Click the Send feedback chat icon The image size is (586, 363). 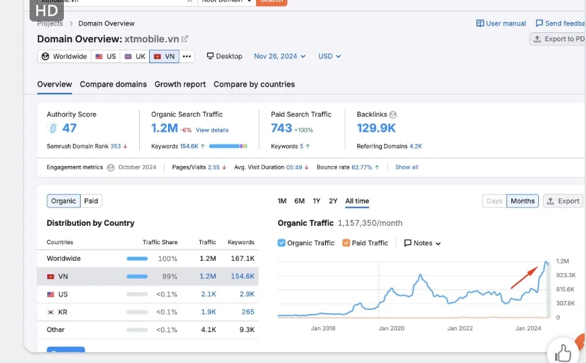(539, 24)
